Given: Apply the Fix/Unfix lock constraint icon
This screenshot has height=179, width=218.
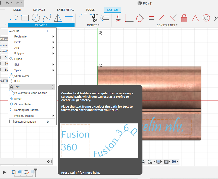Looking at the screenshot, I should (184, 18).
